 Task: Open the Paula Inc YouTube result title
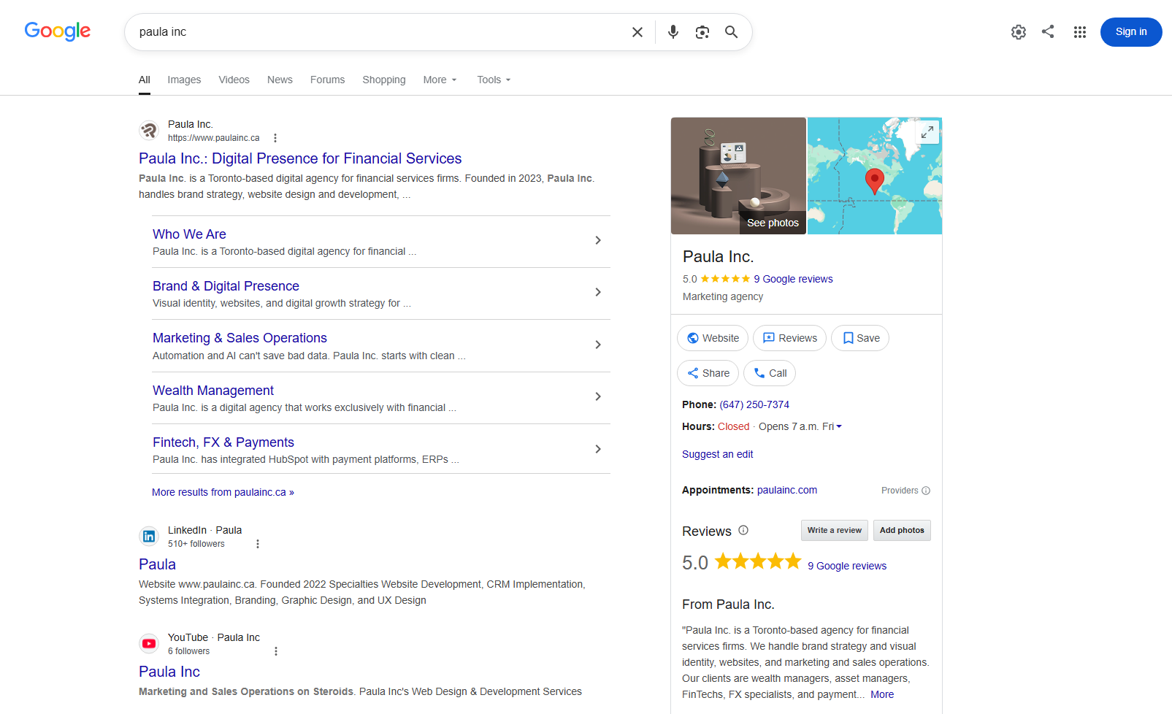(169, 672)
